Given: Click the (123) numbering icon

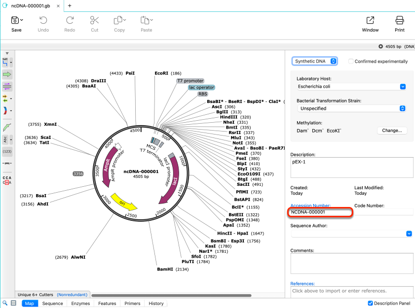Looking at the screenshot, I should pyautogui.click(x=7, y=151).
